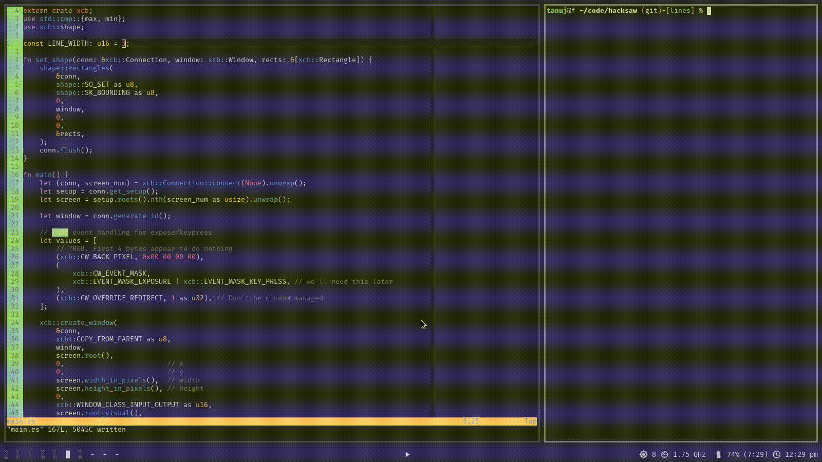This screenshot has height=462, width=822.
Task: Click 'let setup = conn.get_setup();' line
Action: pos(99,191)
